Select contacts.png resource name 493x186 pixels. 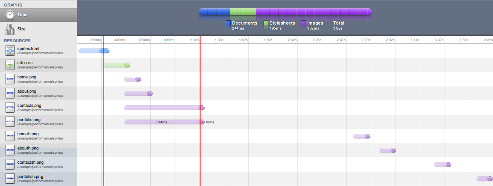(29, 105)
